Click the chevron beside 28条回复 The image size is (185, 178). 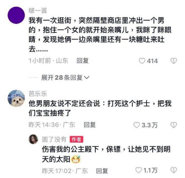coord(87,78)
